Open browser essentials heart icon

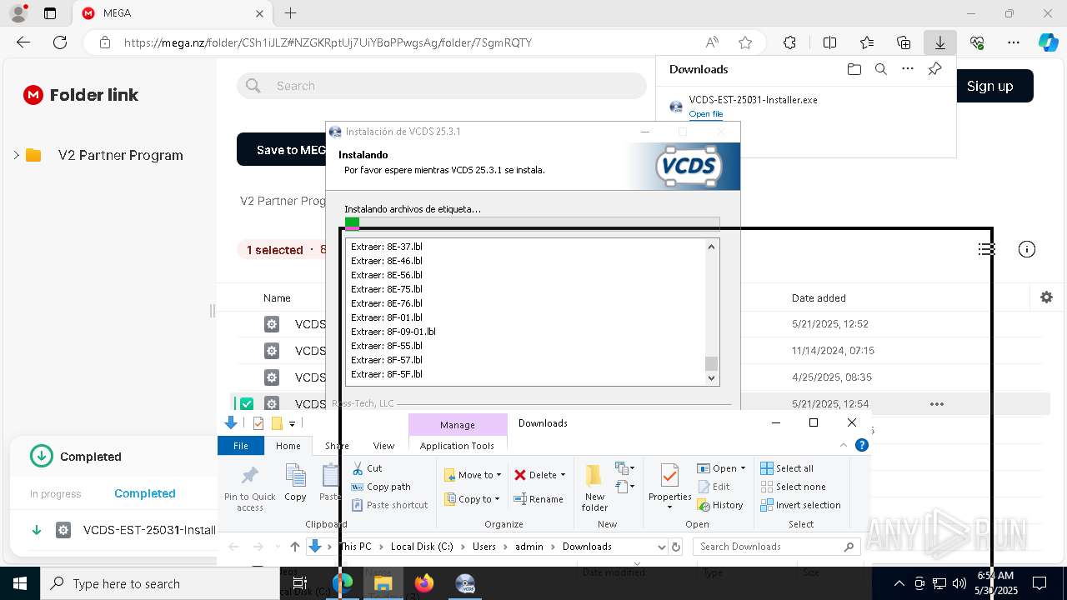tap(977, 42)
